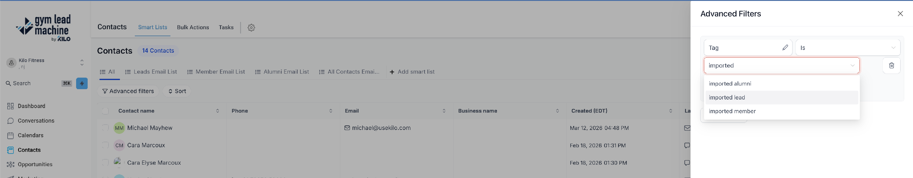The image size is (913, 178).
Task: Switch to the Tasks tab
Action: click(x=226, y=27)
